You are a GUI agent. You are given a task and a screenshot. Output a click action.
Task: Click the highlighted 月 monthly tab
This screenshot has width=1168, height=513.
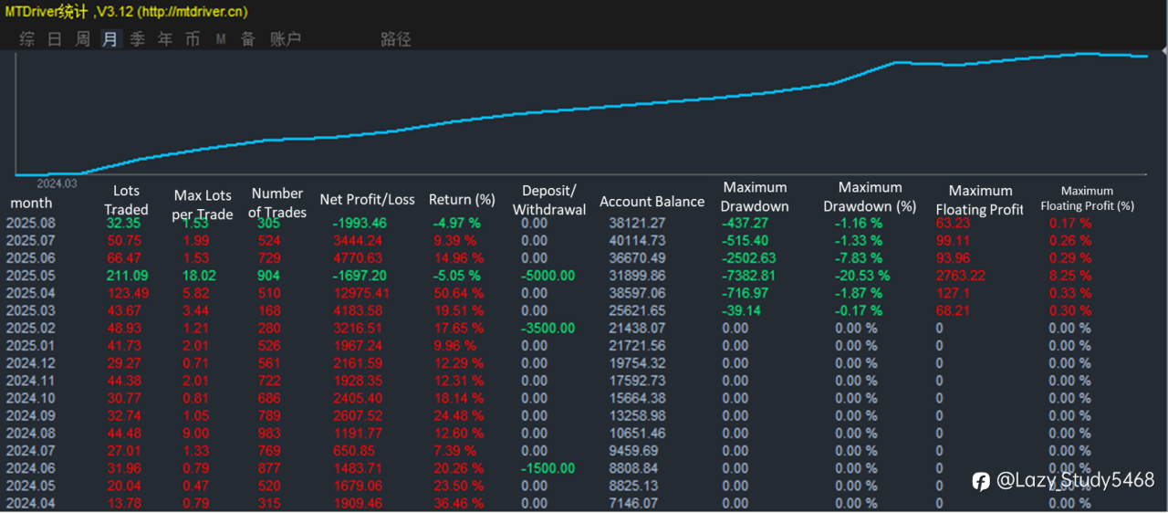[110, 39]
